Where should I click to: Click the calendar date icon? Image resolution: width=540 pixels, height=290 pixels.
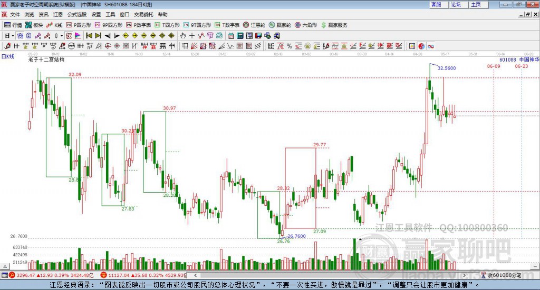[x=231, y=36]
